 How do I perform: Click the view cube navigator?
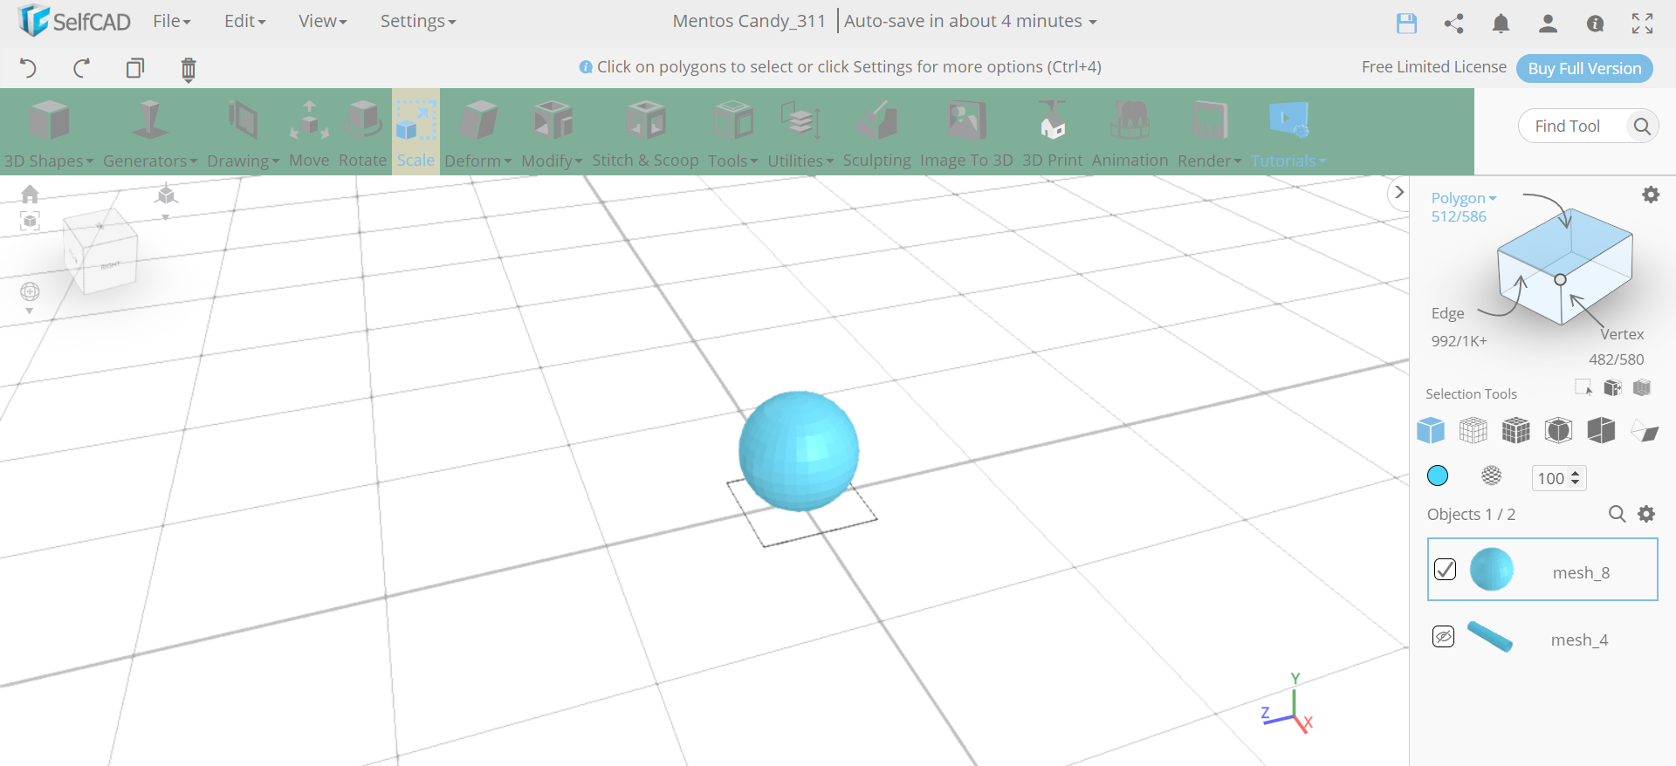(101, 253)
